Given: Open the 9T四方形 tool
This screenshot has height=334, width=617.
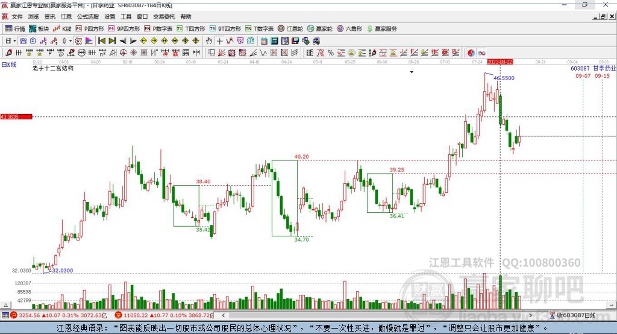Looking at the screenshot, I should tap(225, 29).
